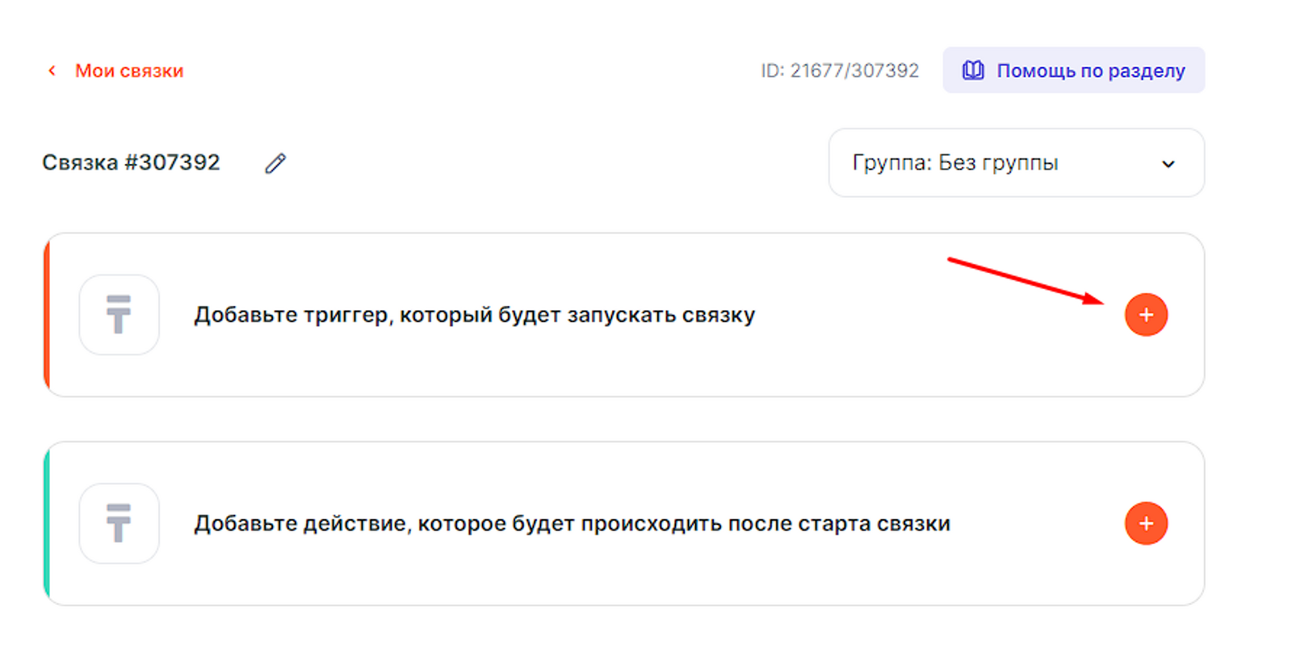Click the Добавьте триггер text in the first card

tap(474, 315)
